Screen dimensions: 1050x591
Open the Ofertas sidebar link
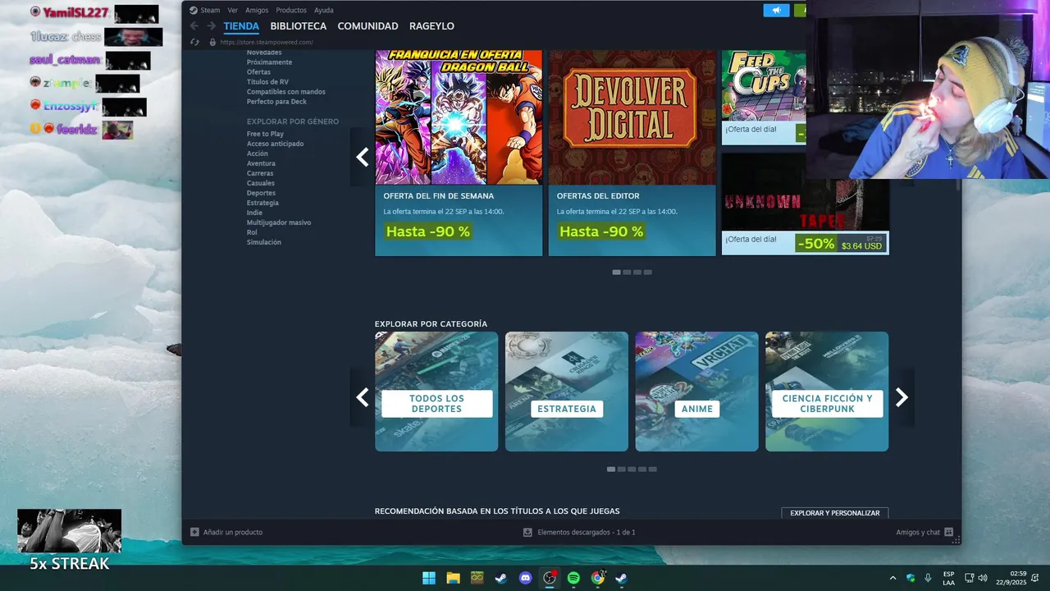(258, 72)
